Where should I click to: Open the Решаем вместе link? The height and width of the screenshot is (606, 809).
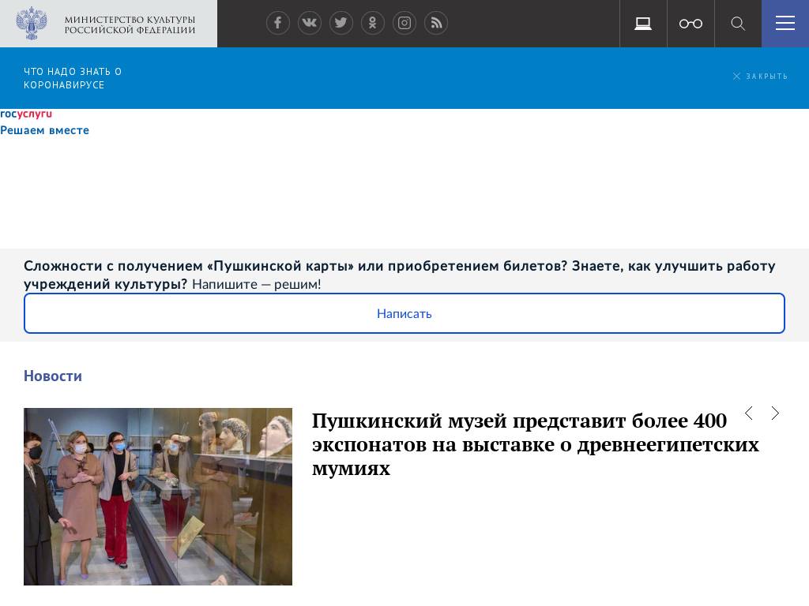click(44, 130)
